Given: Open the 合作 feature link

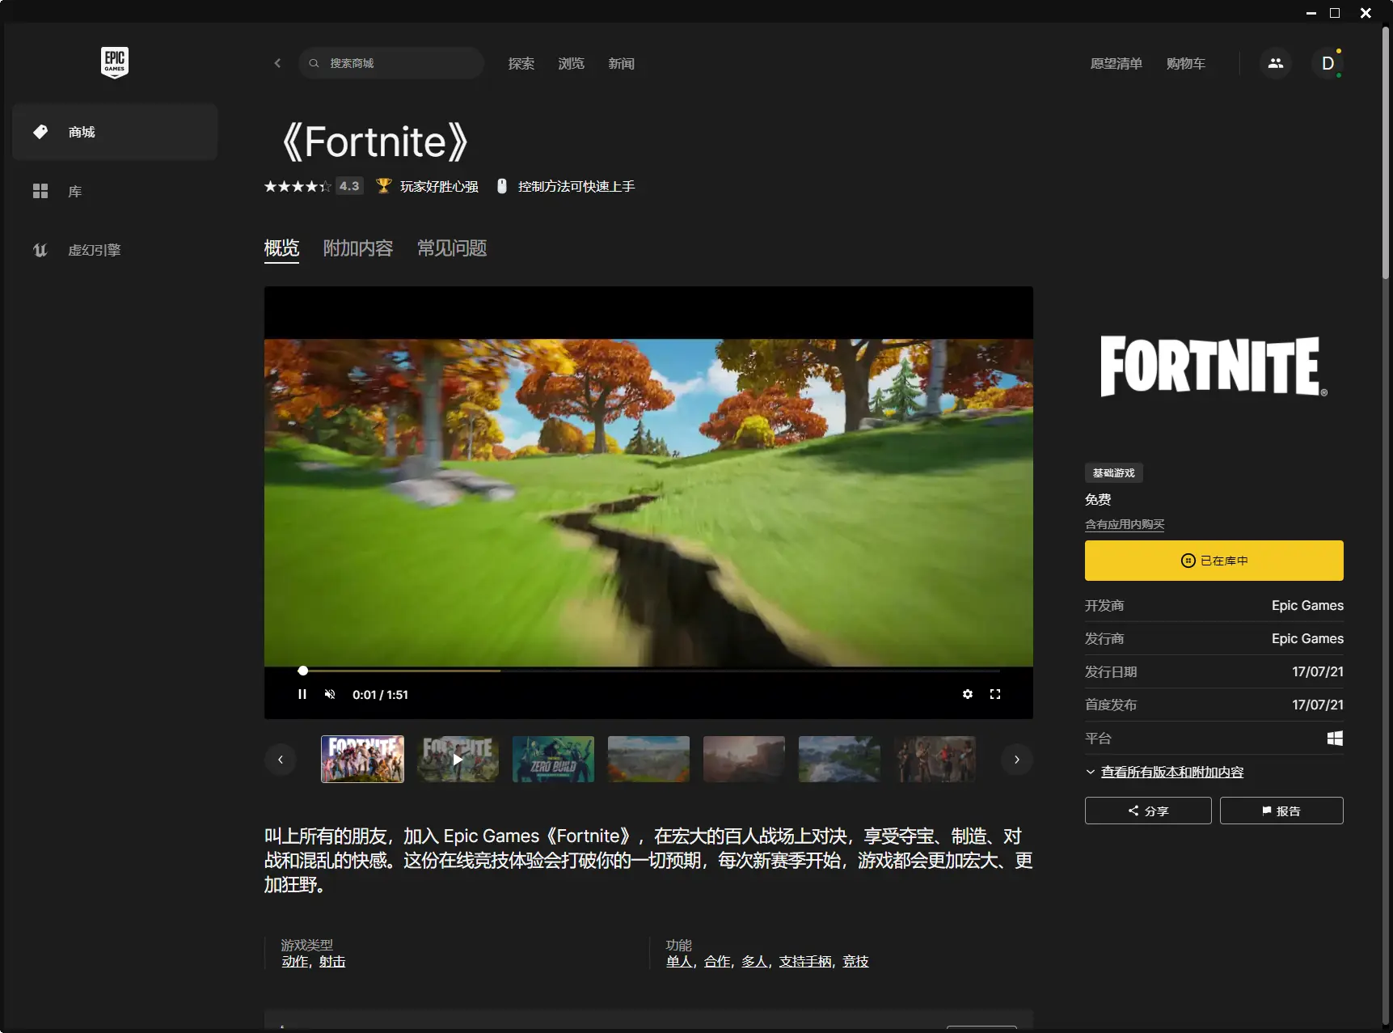Looking at the screenshot, I should 717,961.
